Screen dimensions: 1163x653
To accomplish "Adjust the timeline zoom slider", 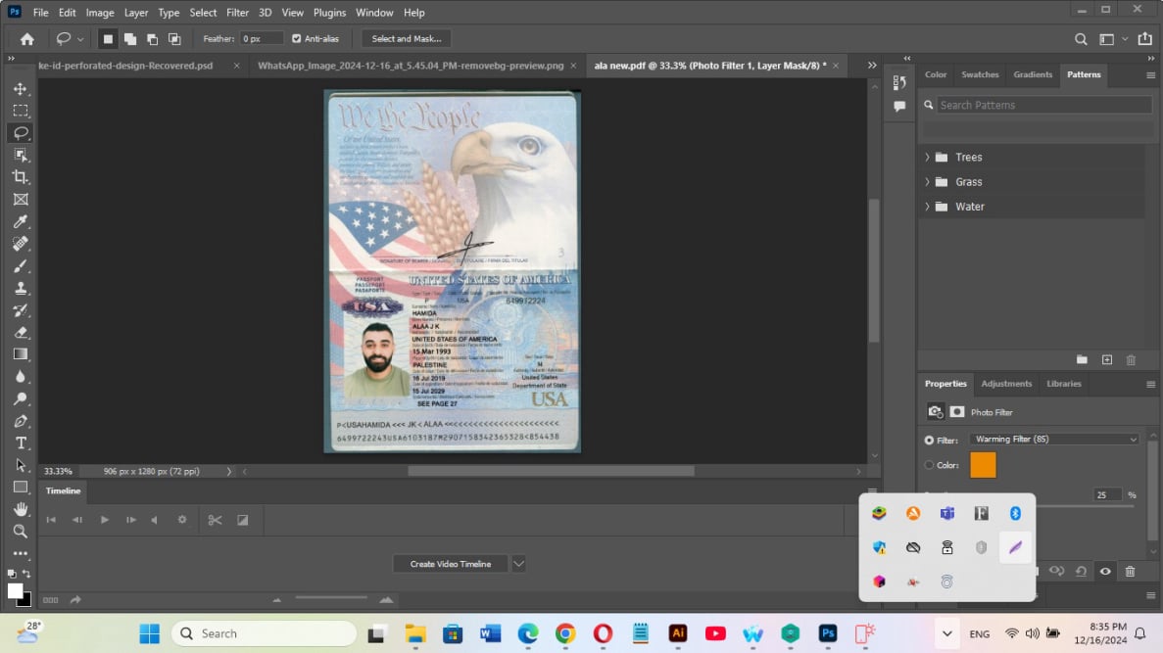I will [331, 597].
